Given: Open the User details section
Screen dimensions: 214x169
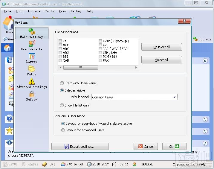Looking at the screenshot, I should (32, 45).
